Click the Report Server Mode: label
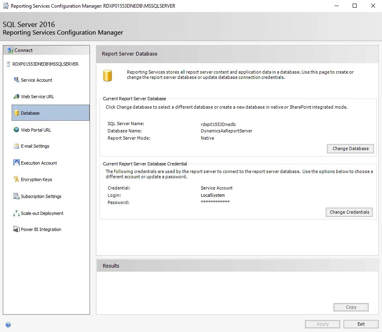 pos(129,138)
